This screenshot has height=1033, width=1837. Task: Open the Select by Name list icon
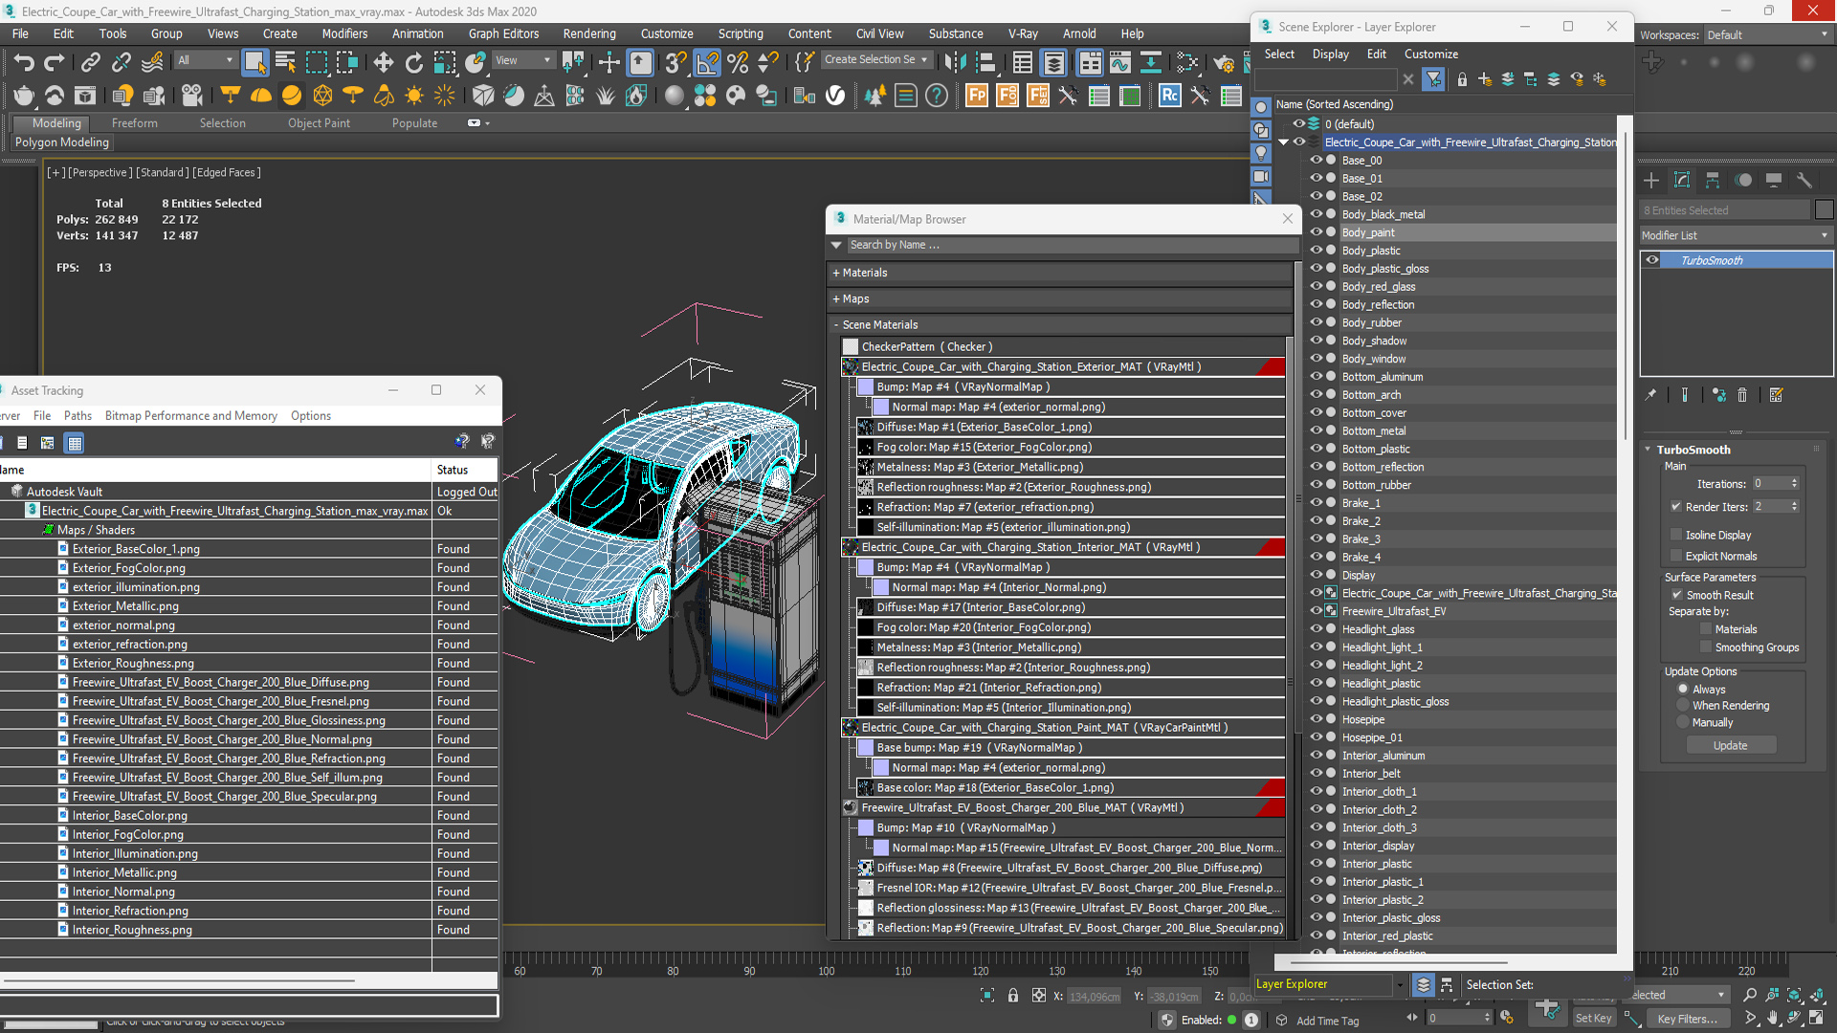(285, 63)
